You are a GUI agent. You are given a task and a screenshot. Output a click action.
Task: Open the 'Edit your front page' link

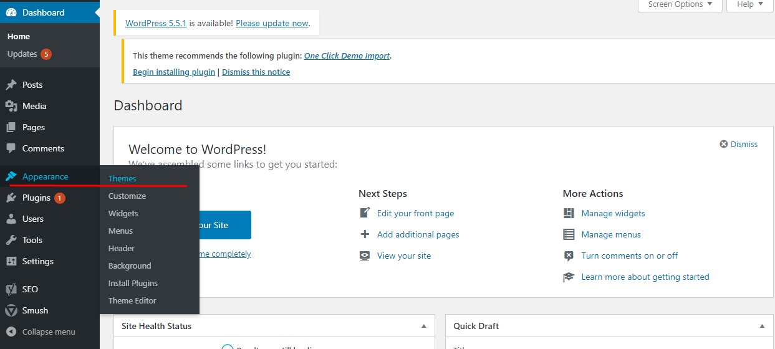tap(415, 213)
